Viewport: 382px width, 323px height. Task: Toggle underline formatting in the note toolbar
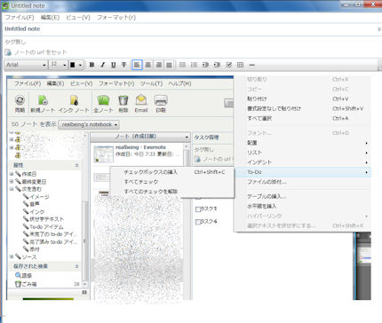pyautogui.click(x=114, y=65)
